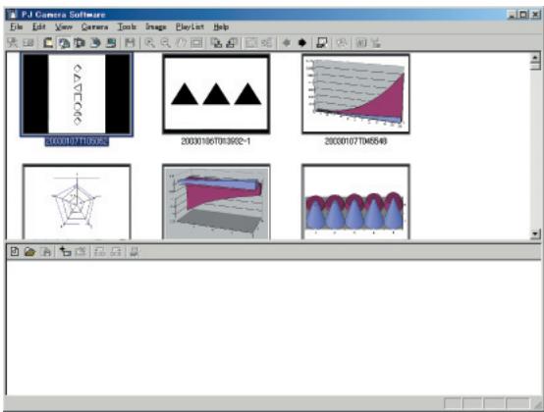Click the yellow folder icon in main toolbar
The height and width of the screenshot is (412, 544).
(47, 43)
